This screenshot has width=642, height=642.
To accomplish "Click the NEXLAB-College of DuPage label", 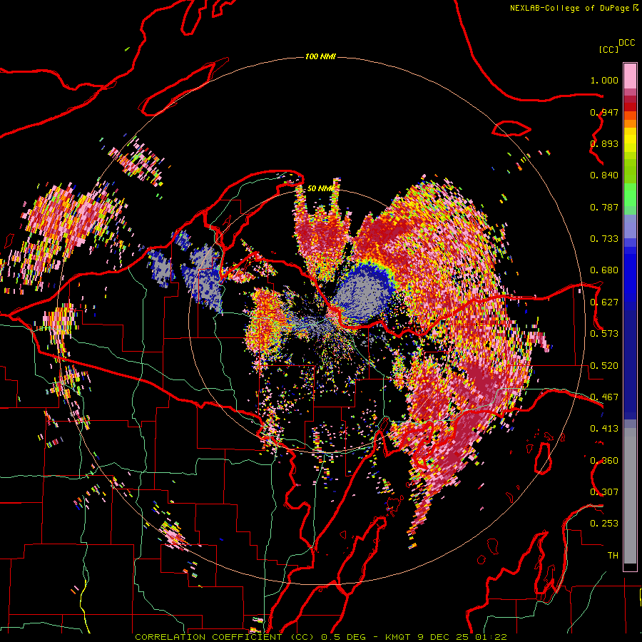I will [x=569, y=8].
